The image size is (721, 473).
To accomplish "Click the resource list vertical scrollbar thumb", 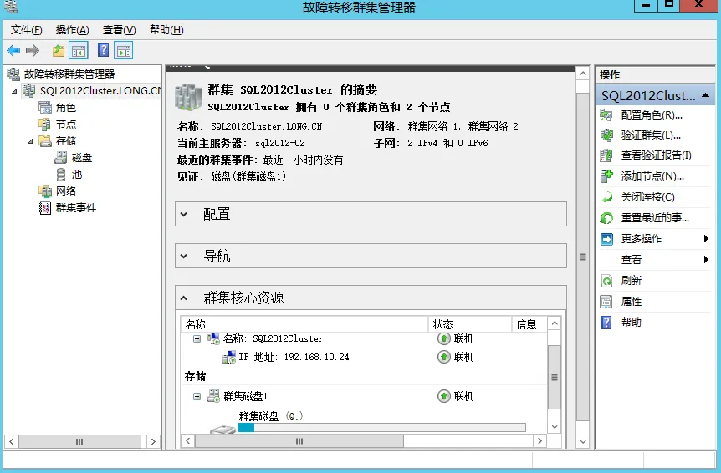I will tap(555, 377).
